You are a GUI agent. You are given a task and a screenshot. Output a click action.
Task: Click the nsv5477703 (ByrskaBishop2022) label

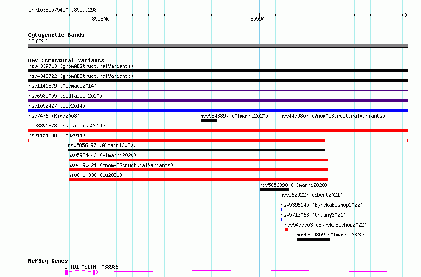pyautogui.click(x=325, y=225)
